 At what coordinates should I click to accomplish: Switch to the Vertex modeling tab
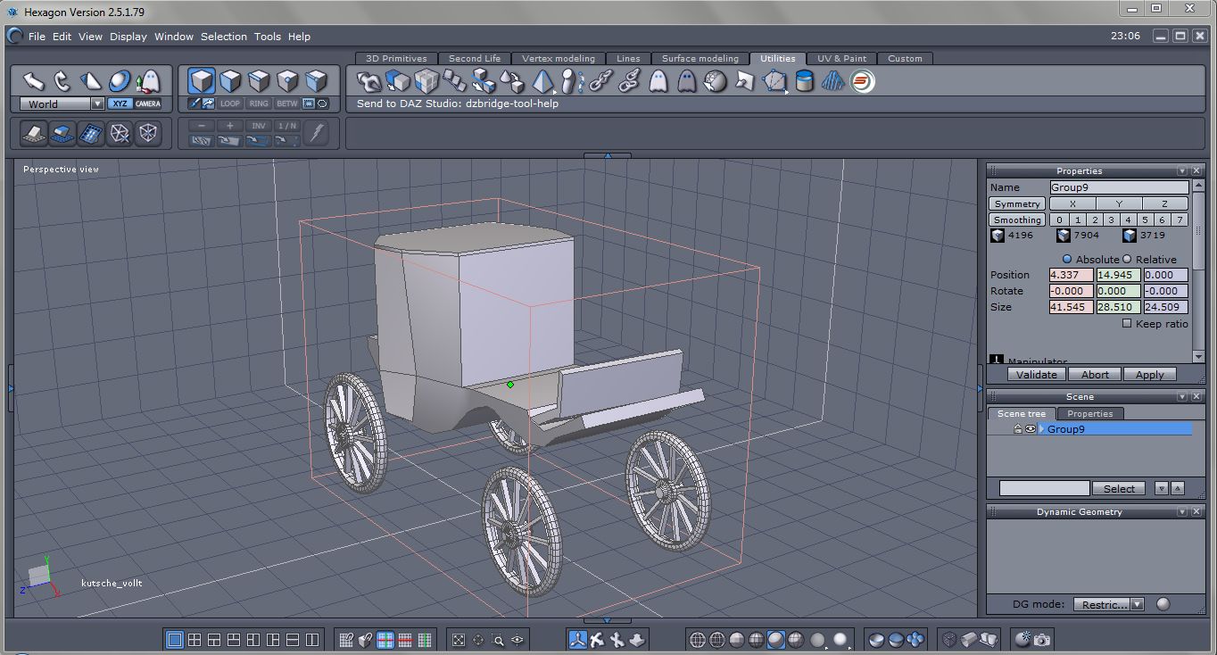[x=558, y=58]
